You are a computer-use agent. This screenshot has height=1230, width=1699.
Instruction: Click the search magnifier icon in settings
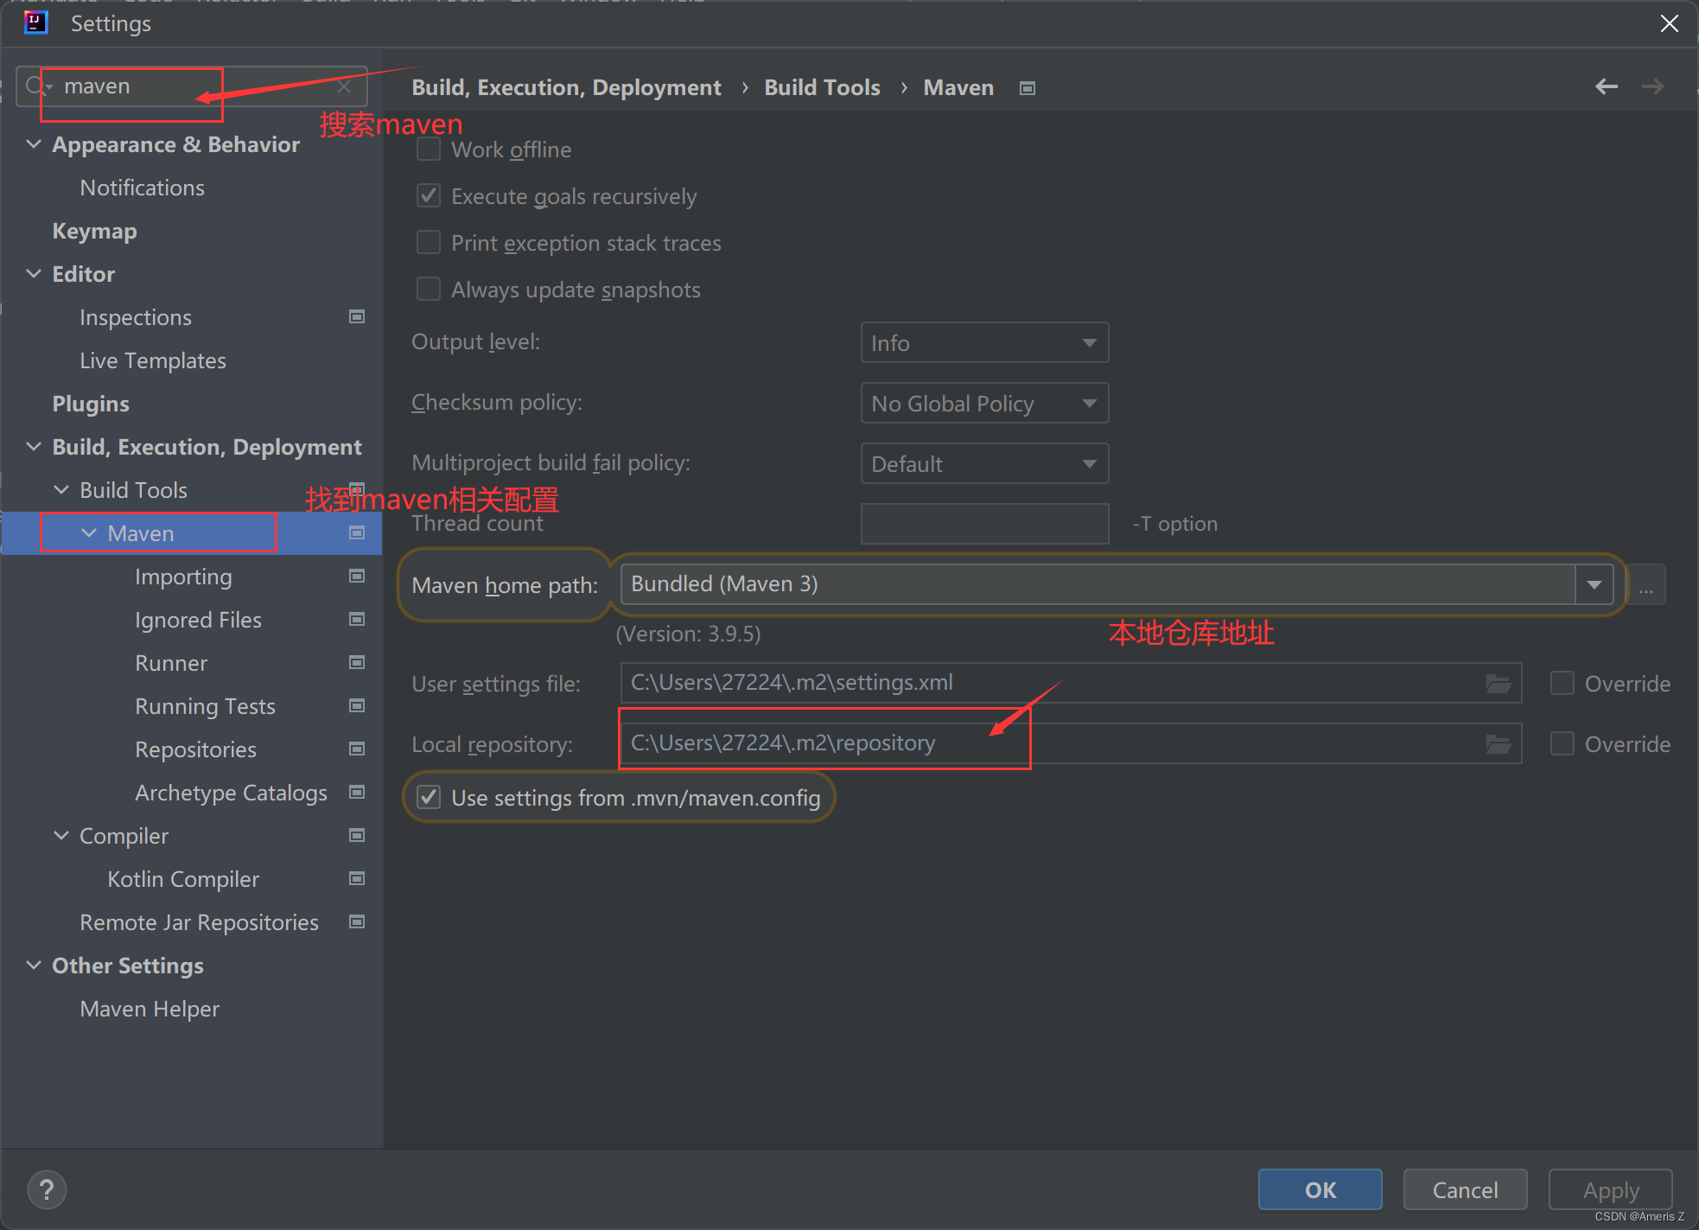click(36, 86)
